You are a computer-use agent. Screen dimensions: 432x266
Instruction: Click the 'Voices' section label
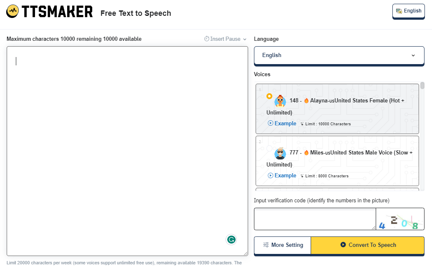[x=262, y=74]
